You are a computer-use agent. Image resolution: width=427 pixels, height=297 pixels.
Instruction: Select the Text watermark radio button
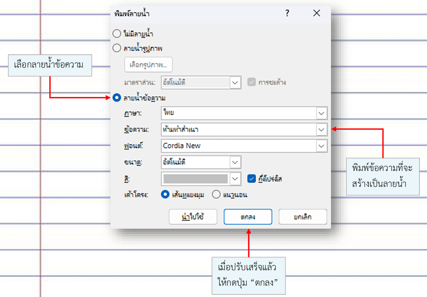pyautogui.click(x=117, y=98)
